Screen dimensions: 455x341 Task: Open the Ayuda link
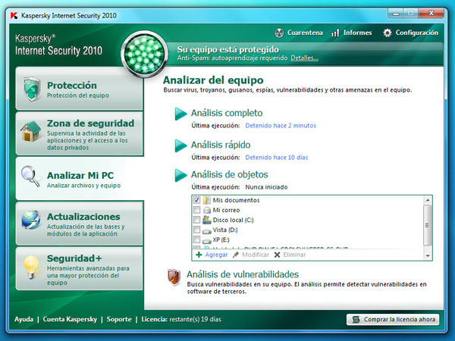coord(24,319)
